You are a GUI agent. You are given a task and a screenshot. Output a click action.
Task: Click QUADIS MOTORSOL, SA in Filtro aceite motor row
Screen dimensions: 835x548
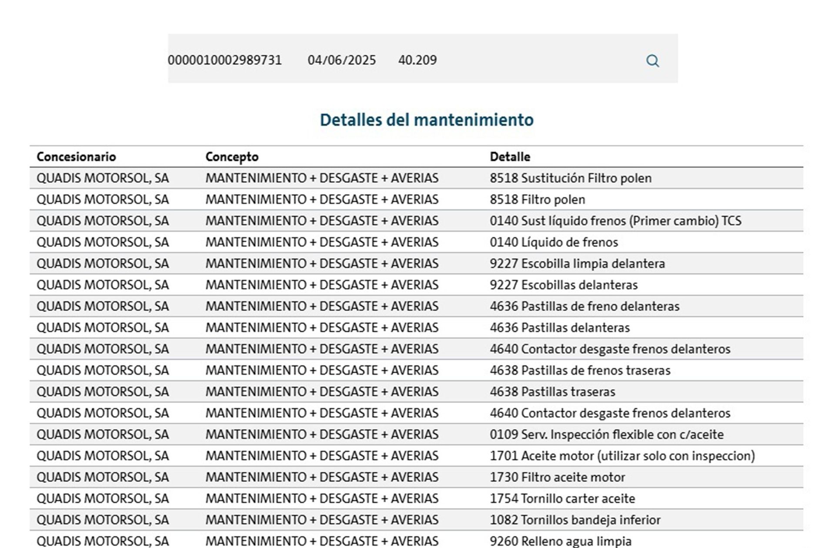[x=103, y=477]
